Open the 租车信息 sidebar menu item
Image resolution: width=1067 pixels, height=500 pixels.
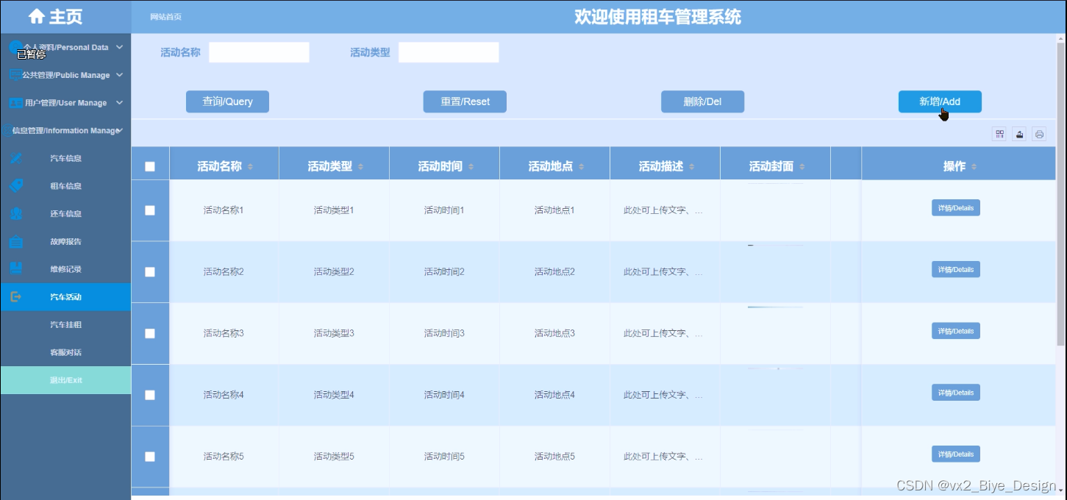tap(65, 186)
